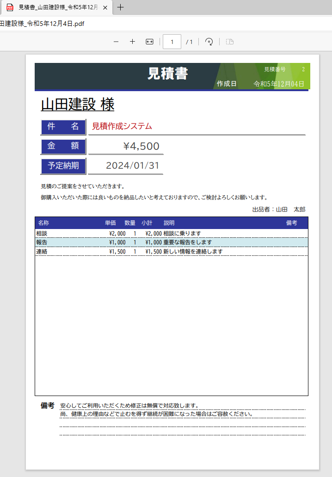
Task: Click the / 1 total page count
Action: click(x=189, y=42)
